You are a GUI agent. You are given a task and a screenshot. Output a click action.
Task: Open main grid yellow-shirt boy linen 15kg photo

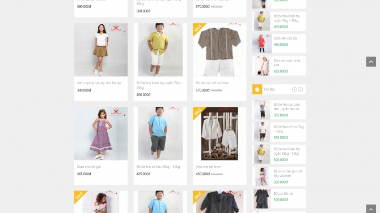160,50
